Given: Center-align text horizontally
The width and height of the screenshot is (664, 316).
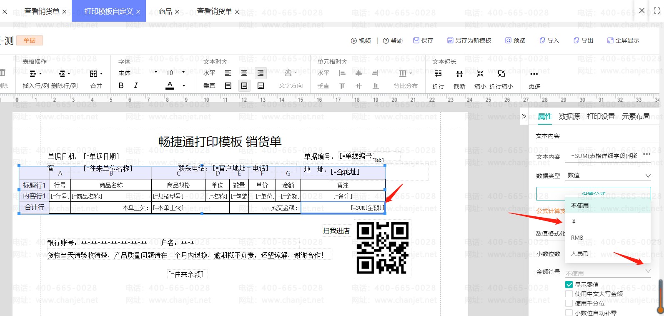Looking at the screenshot, I should pos(244,73).
